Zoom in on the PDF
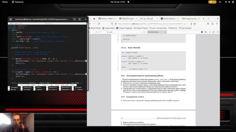 [145, 32]
